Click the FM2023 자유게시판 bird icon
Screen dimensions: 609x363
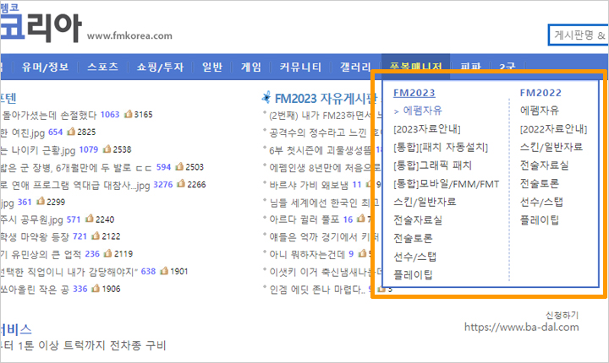tap(266, 97)
